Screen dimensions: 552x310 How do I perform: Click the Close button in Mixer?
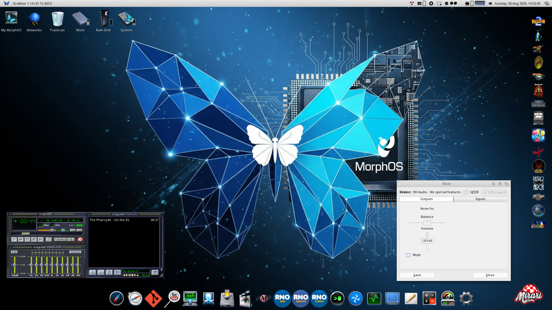coord(490,275)
